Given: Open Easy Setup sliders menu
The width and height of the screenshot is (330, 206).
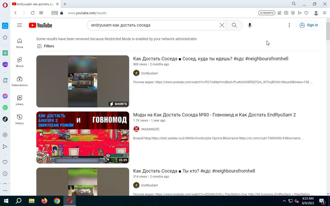Looking at the screenshot, I should 325,13.
